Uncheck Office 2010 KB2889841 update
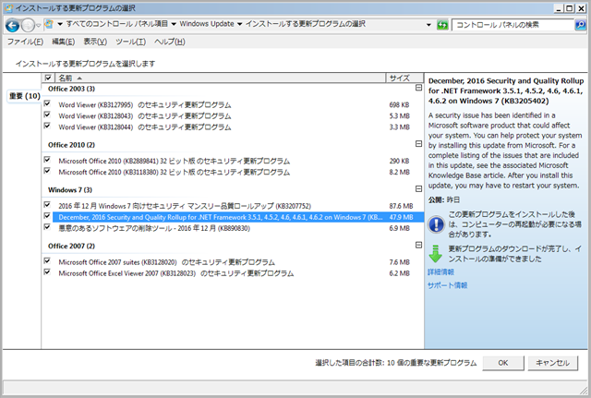The width and height of the screenshot is (591, 398). coord(47,160)
